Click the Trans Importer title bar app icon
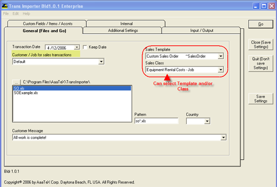 pyautogui.click(x=5, y=6)
